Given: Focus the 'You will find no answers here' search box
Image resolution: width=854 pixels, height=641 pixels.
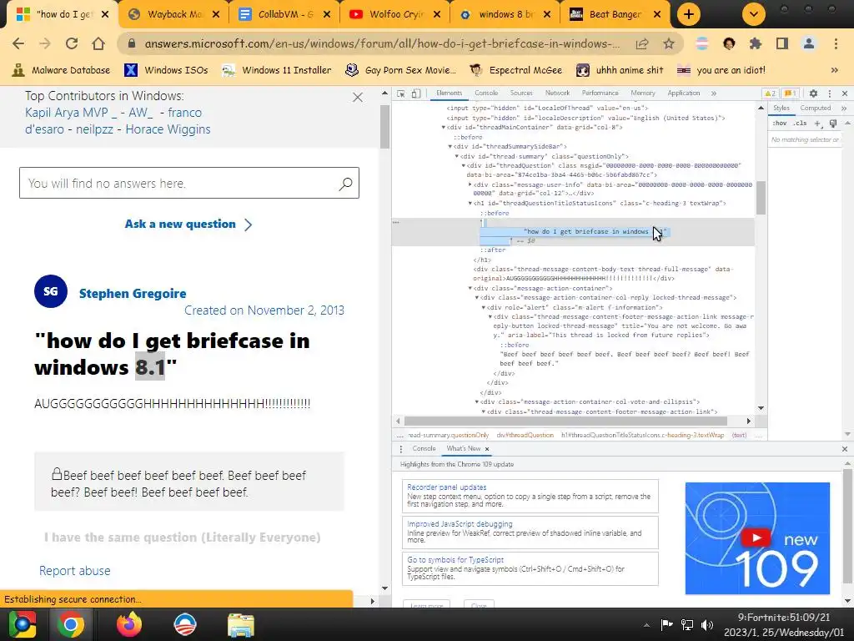Looking at the screenshot, I should (189, 183).
